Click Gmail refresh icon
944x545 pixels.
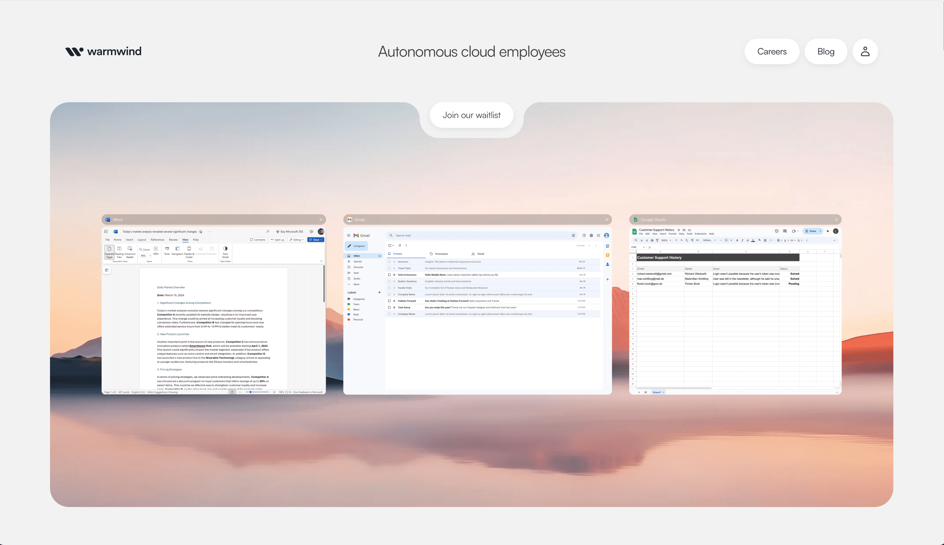[x=400, y=246]
